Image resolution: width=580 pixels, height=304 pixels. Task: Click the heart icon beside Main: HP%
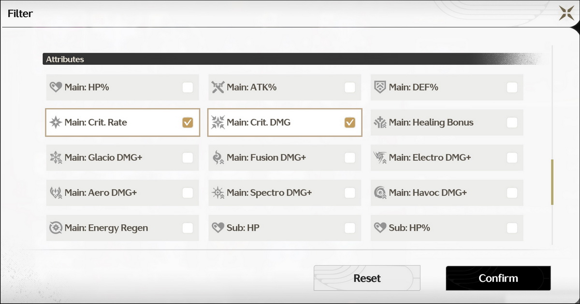coord(56,87)
